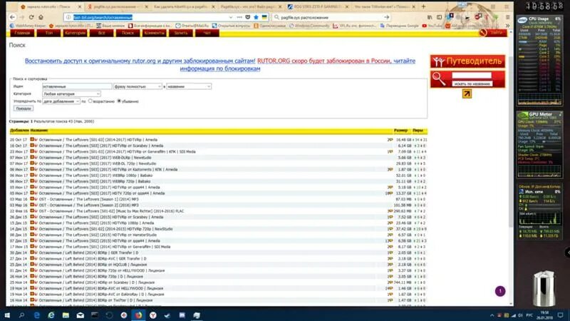Viewport: 570px width, 321px height.
Task: Open torrent 'OST - Оставленные Season 1 (2014) MP3'
Action: (x=88, y=199)
